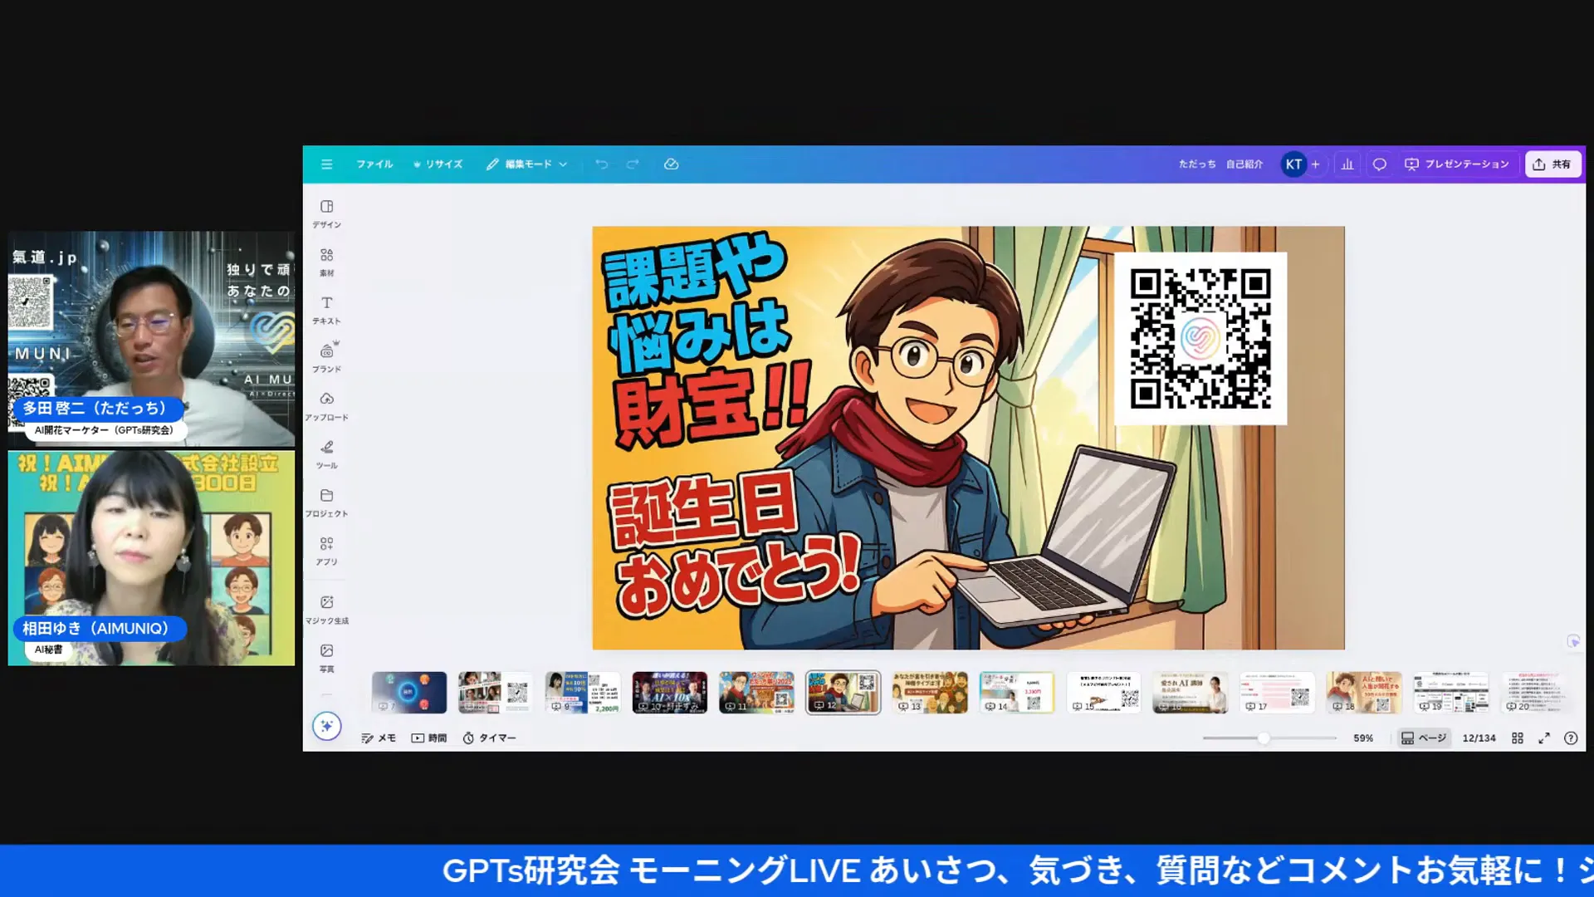Adjust the zoom slider handle
1594x897 pixels.
tap(1264, 738)
